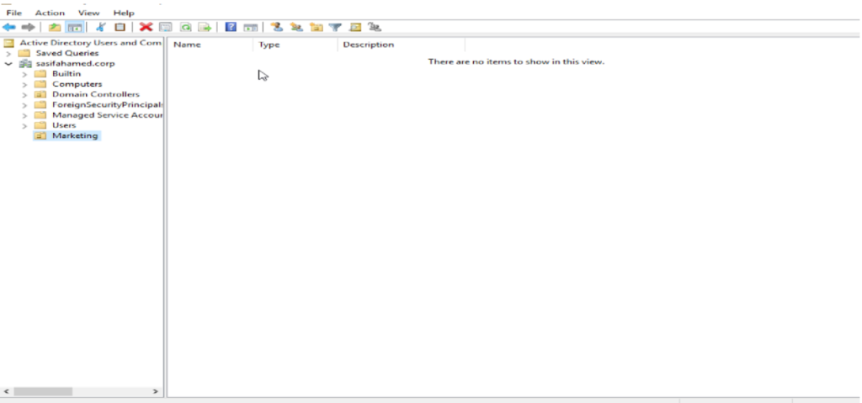The height and width of the screenshot is (403, 862).
Task: Select the Builtin folder in the tree
Action: (x=67, y=74)
